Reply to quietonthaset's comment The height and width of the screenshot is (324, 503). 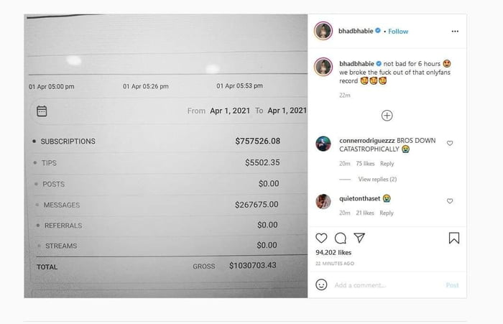pyautogui.click(x=387, y=213)
